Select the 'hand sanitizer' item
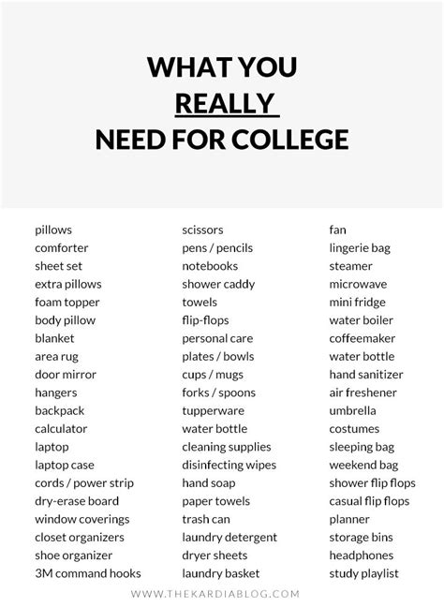 coord(366,375)
